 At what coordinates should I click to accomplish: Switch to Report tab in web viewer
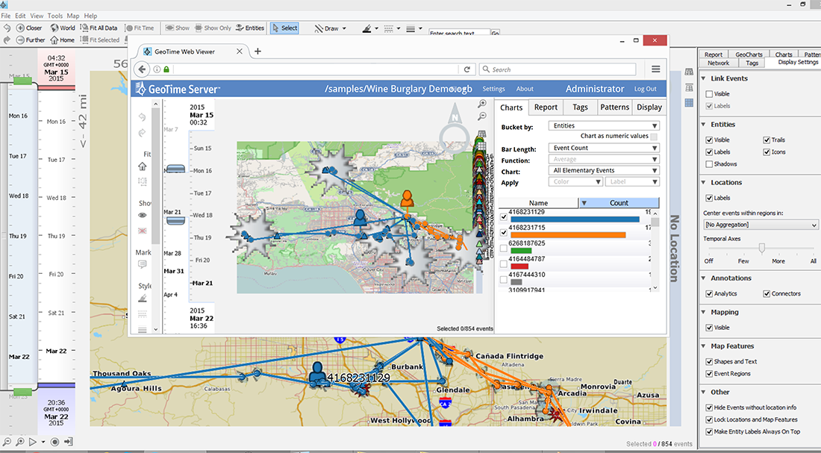[x=546, y=107]
